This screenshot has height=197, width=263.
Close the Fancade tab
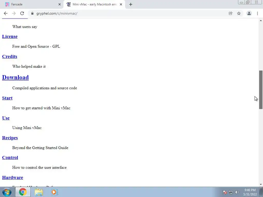pos(60,4)
